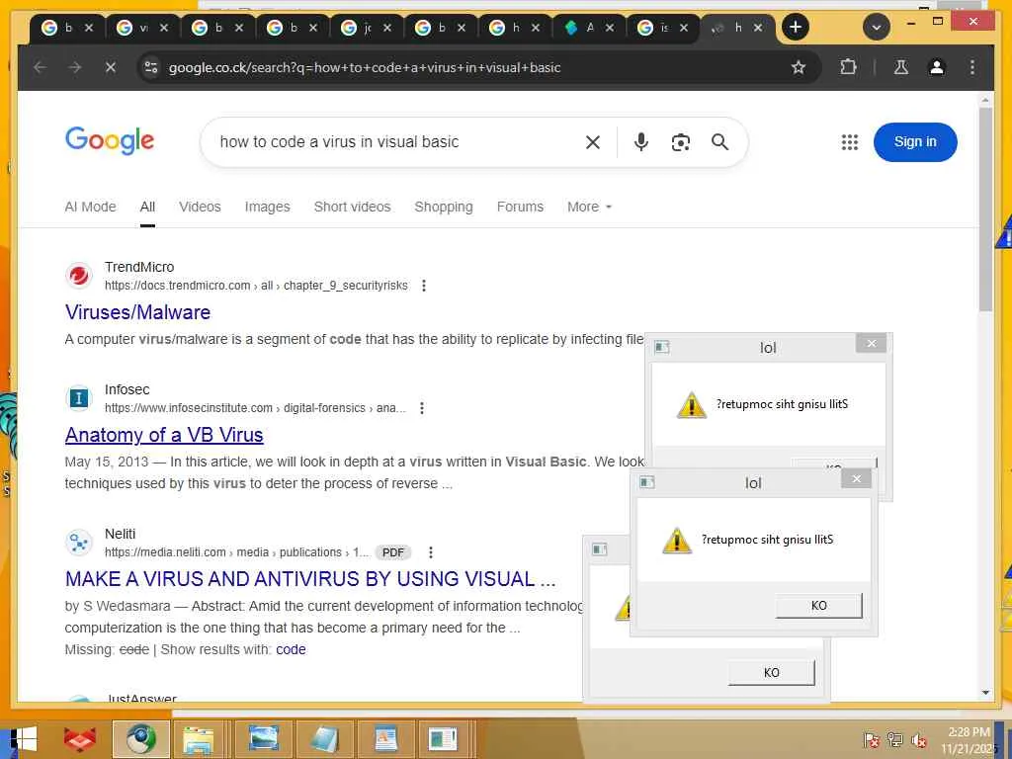Search by image with Google Lens

(680, 142)
